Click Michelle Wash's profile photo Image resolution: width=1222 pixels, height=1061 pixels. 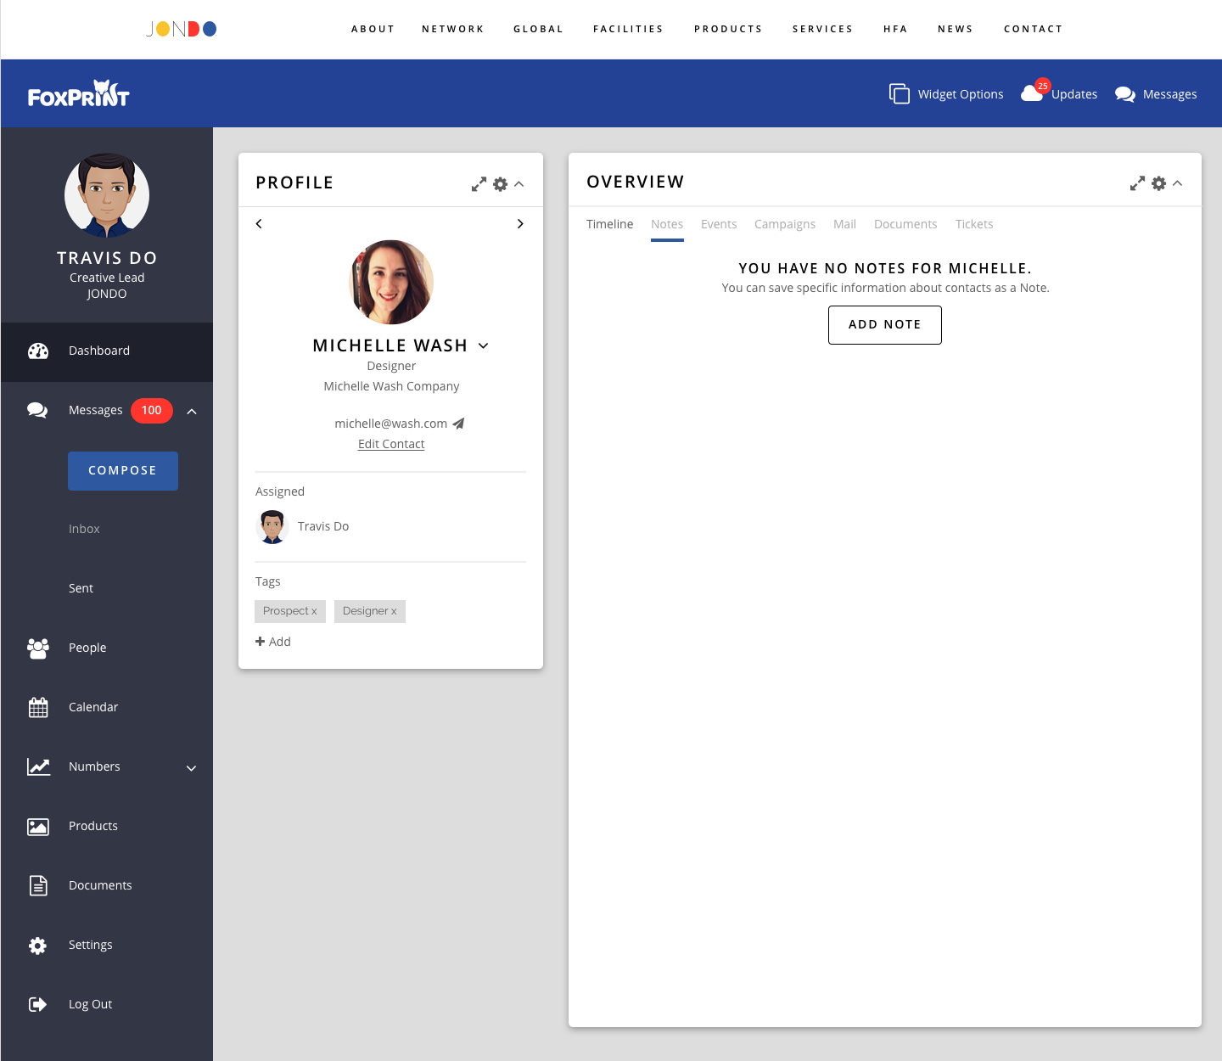tap(391, 283)
